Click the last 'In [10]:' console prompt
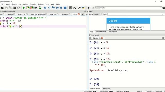The height and width of the screenshot is (92, 165). coord(95,84)
